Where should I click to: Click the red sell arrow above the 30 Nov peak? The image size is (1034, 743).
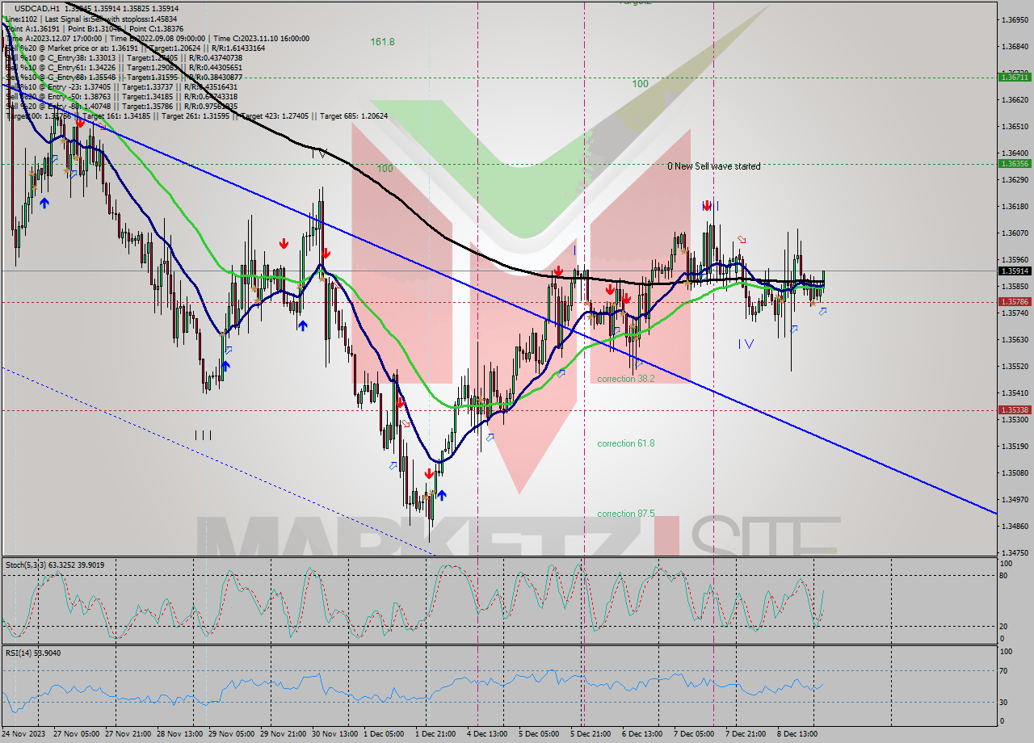(x=326, y=252)
